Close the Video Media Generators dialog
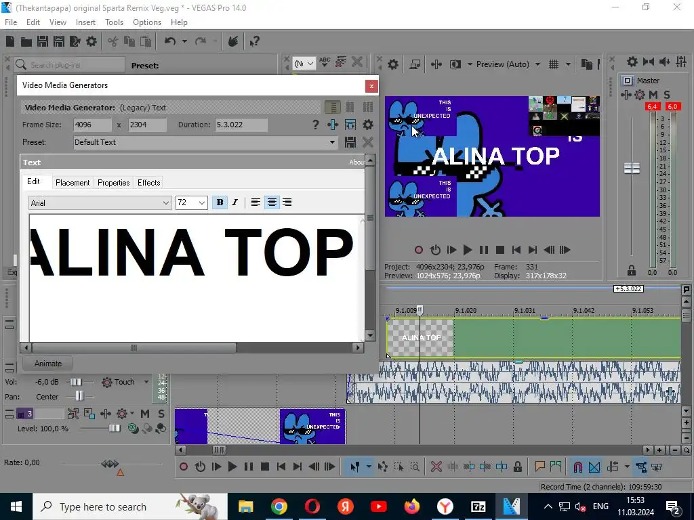 click(371, 86)
